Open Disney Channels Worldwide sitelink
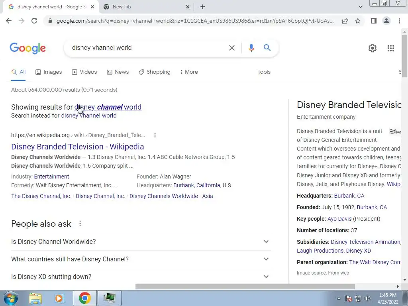This screenshot has width=408, height=306. [x=164, y=196]
